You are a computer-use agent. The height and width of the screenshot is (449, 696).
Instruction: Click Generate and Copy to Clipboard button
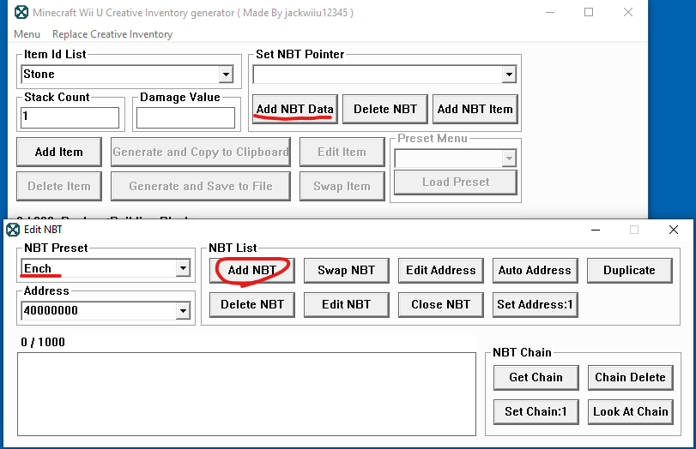pyautogui.click(x=201, y=152)
